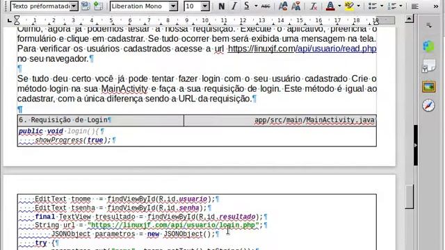445x250 pixels.
Task: Click the vertical scrollbar up arrow
Action: [x=410, y=19]
